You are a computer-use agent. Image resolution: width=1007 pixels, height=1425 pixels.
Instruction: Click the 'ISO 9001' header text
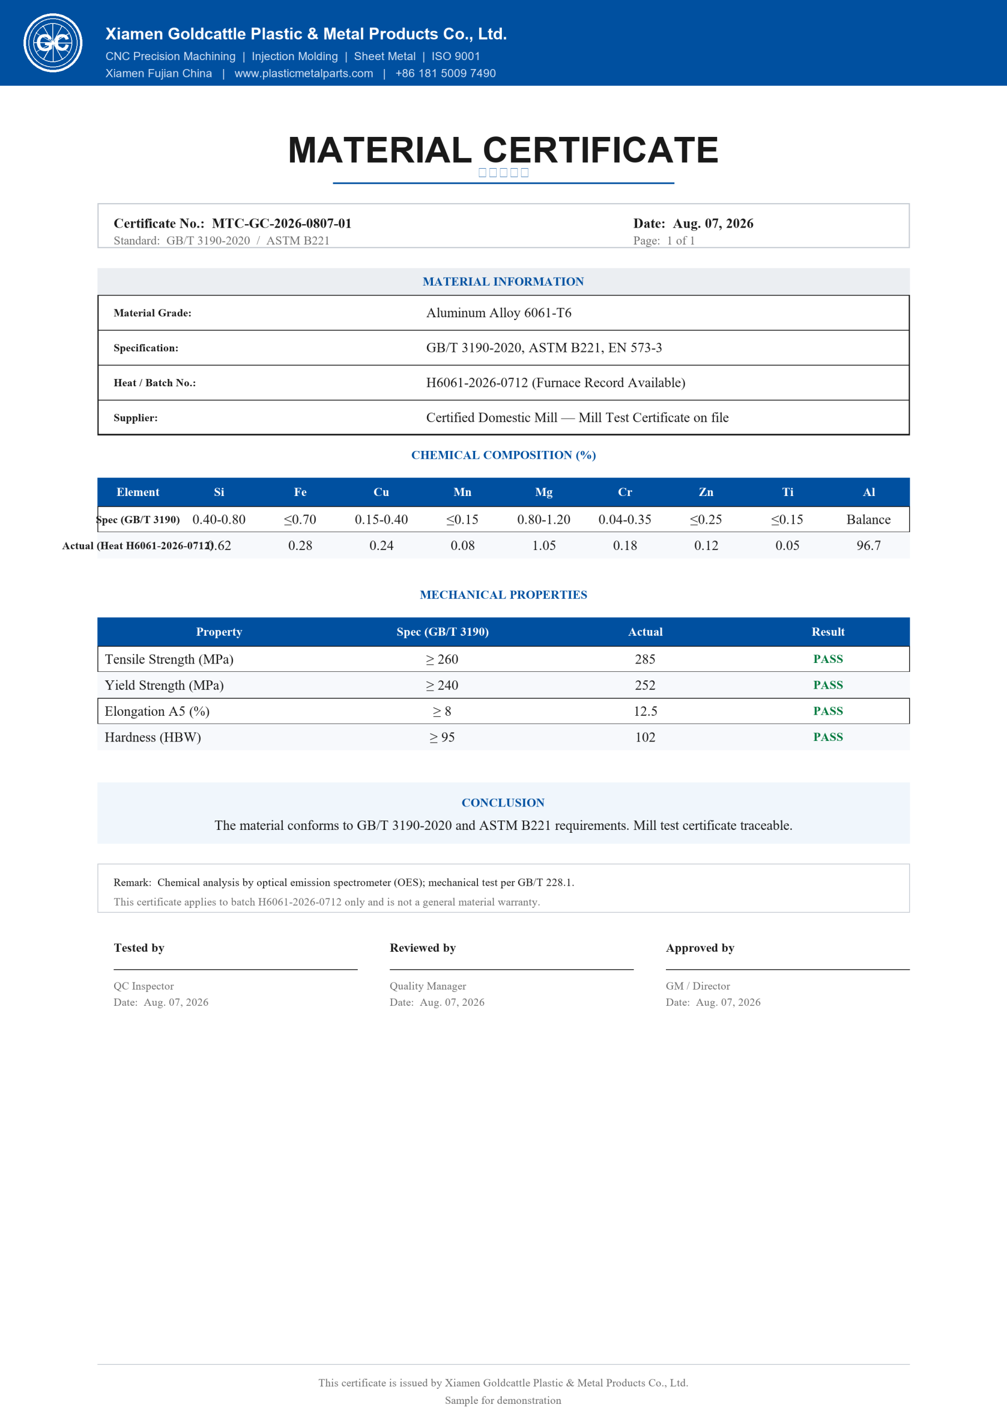(x=456, y=56)
